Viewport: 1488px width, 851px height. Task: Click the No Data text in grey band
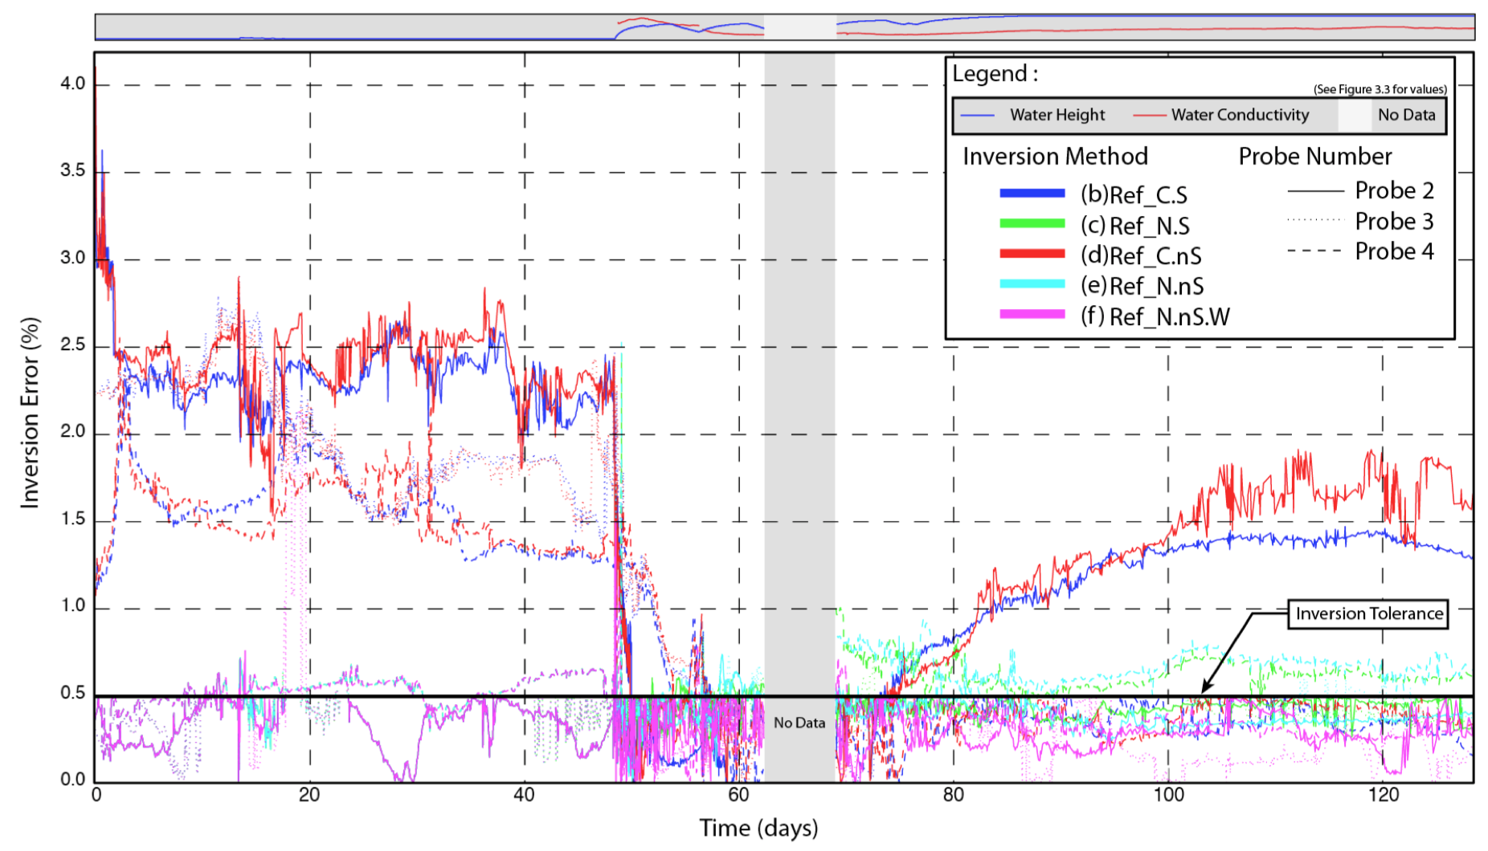pos(799,723)
